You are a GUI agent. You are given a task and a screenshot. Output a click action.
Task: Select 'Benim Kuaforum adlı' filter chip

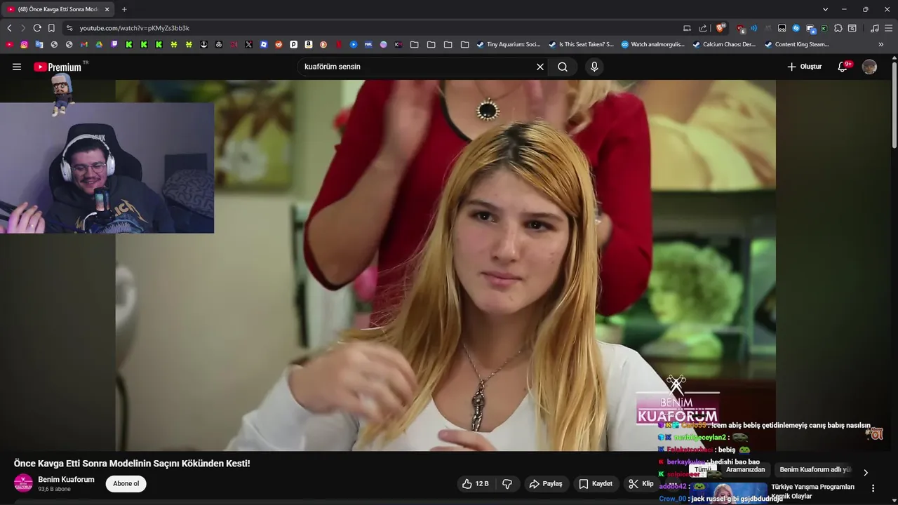tap(815, 470)
